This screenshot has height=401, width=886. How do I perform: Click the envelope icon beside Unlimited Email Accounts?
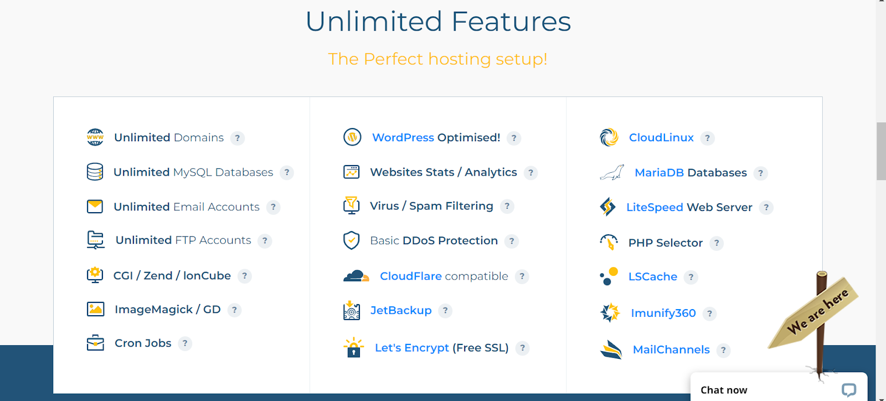95,207
